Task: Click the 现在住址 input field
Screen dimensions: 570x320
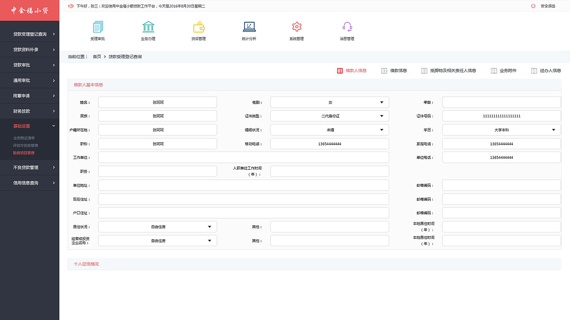Action: (244, 199)
